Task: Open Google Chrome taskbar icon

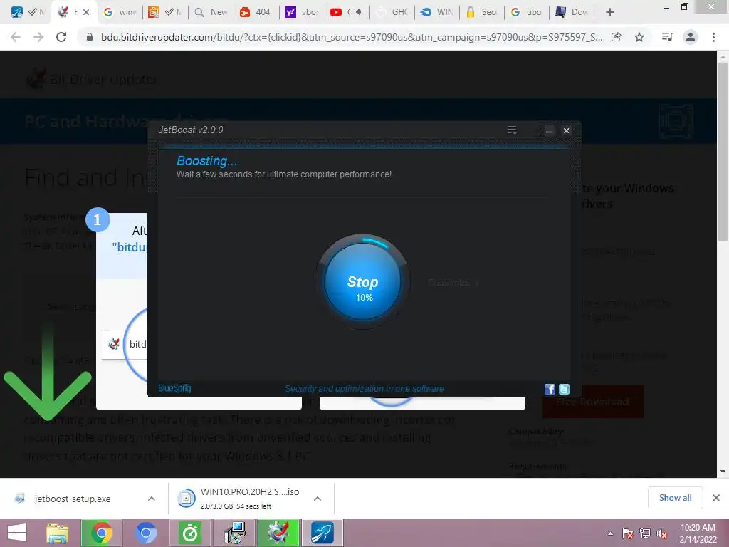Action: 102,533
